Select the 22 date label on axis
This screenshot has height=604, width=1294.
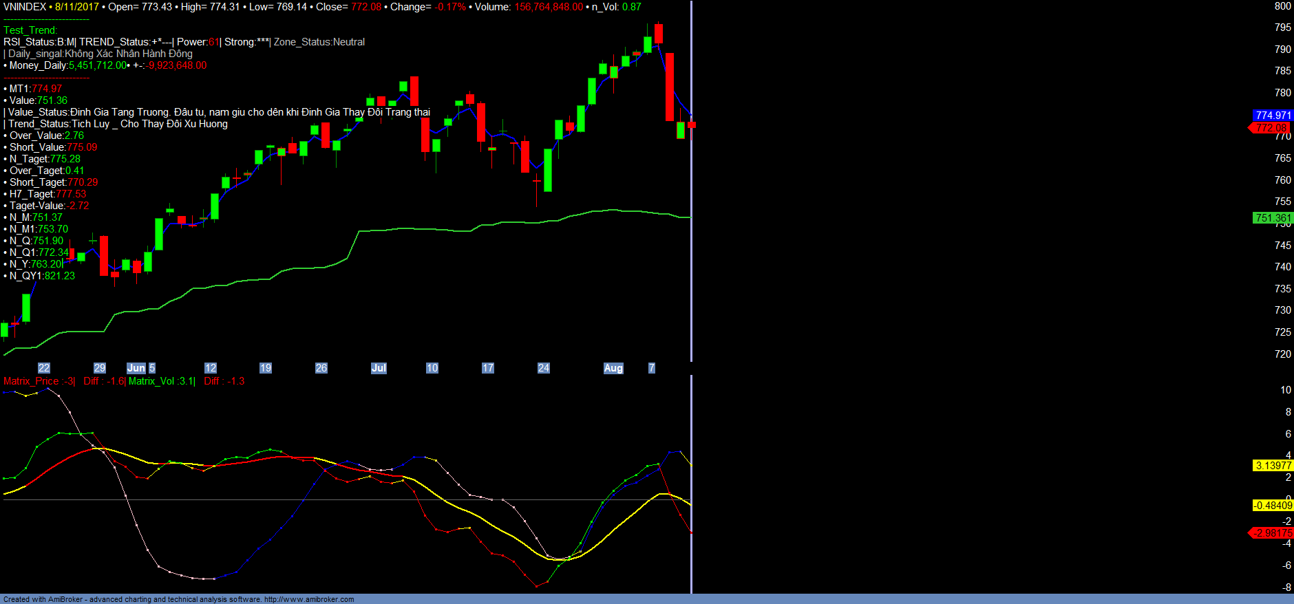44,368
